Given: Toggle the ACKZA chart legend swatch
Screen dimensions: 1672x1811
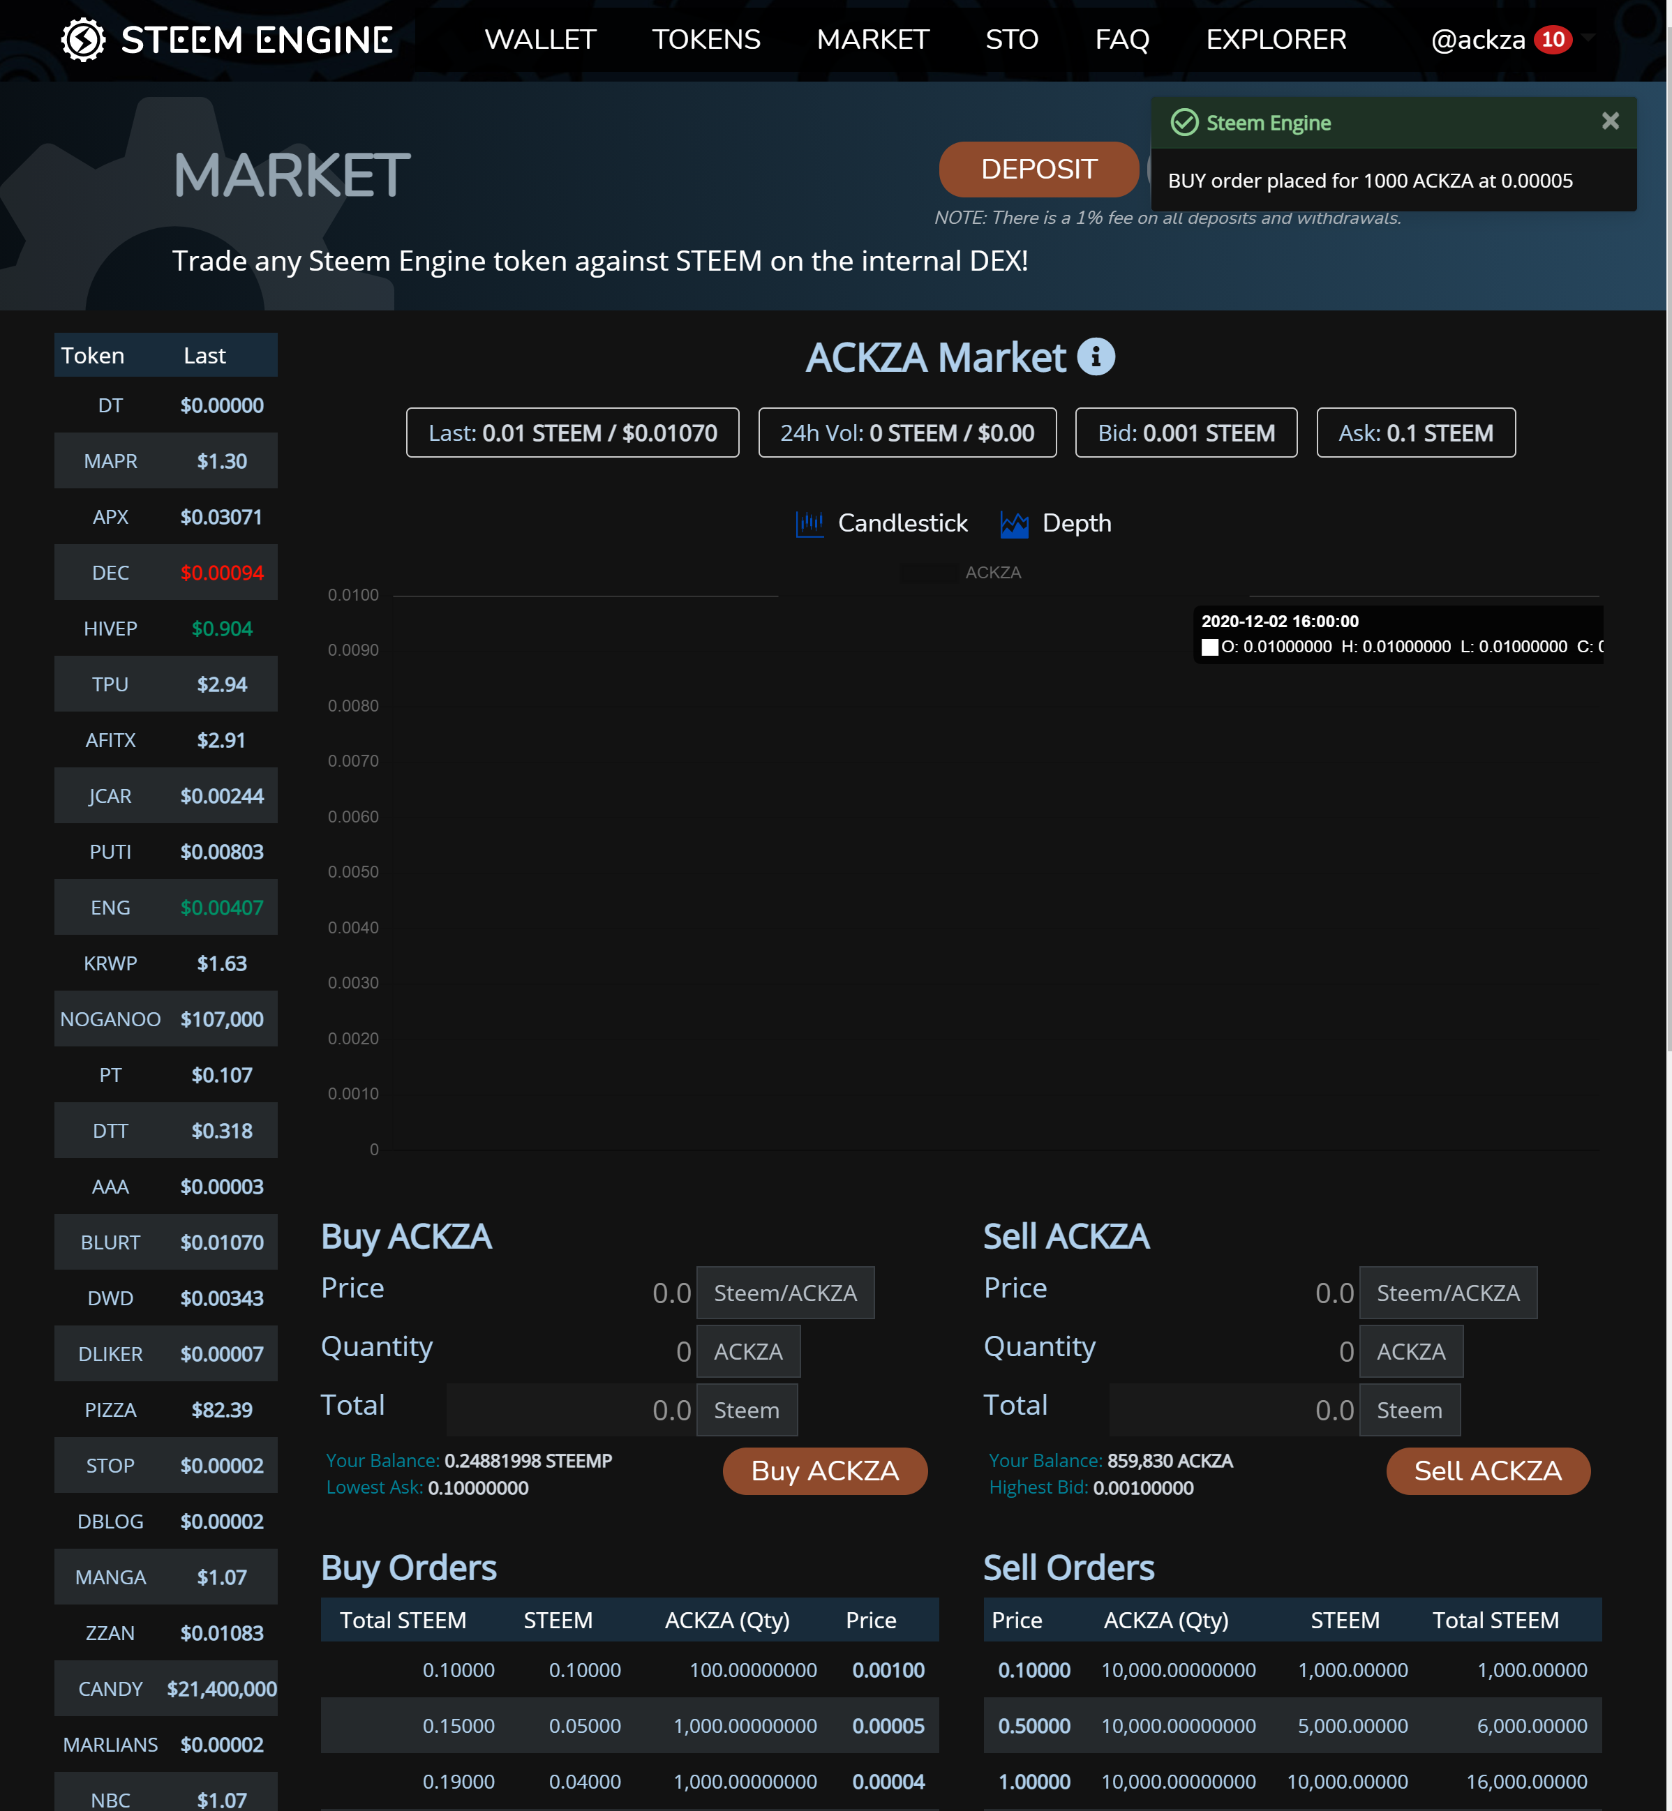Looking at the screenshot, I should click(930, 573).
